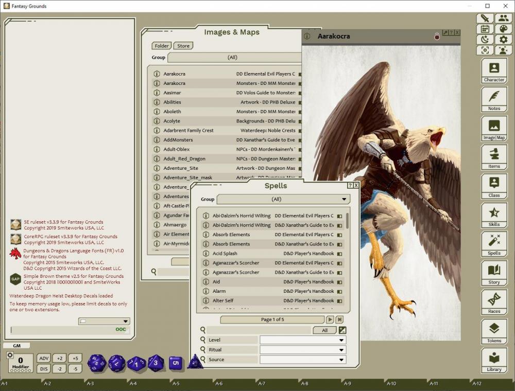Go to next spells page
The height and width of the screenshot is (391, 515).
tap(330, 319)
